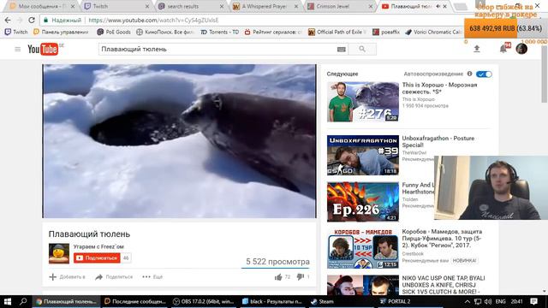
Task: Open Unboxafragathon #39 thumbnail
Action: pos(363,156)
